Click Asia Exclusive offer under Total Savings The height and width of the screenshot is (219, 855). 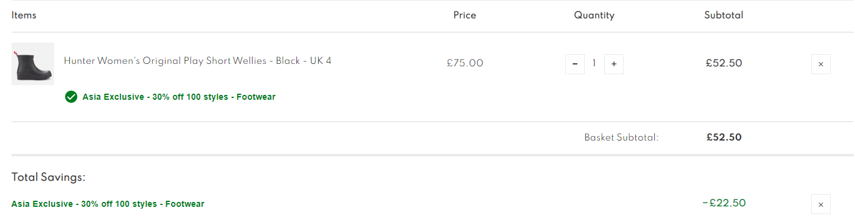coord(108,204)
